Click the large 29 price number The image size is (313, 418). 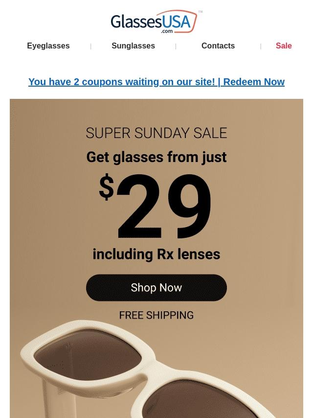164,207
